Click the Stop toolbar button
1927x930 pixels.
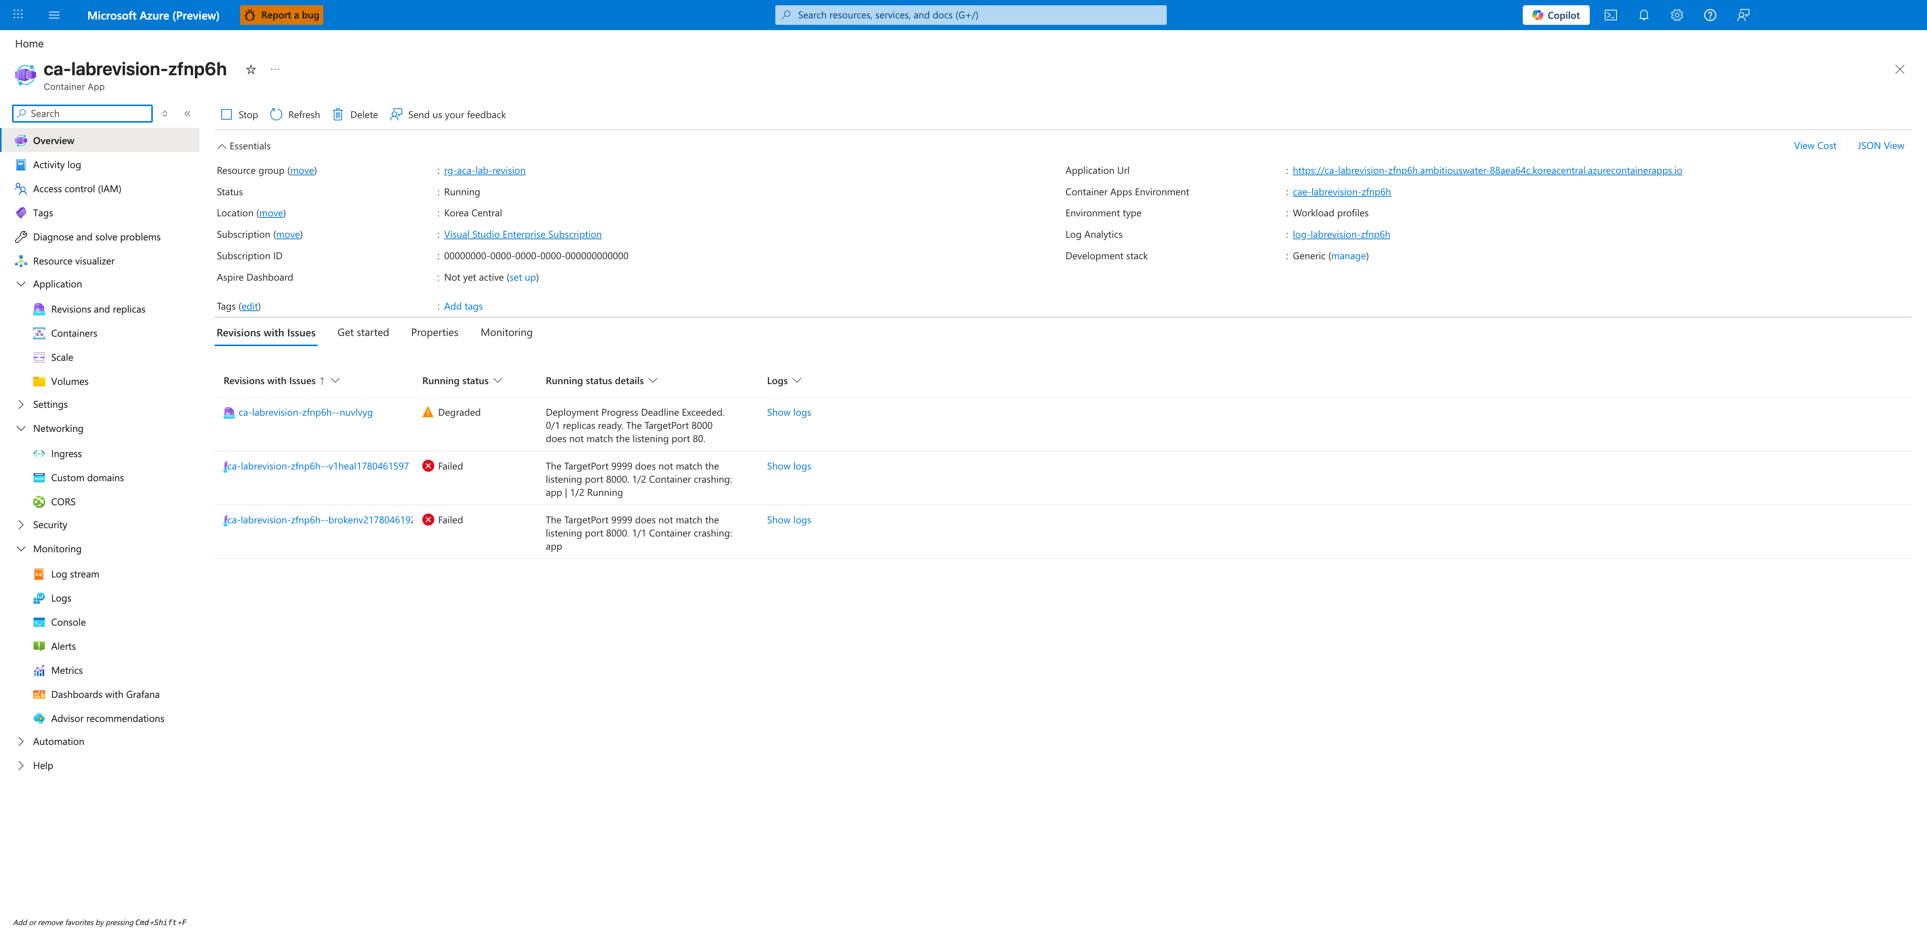tap(239, 114)
